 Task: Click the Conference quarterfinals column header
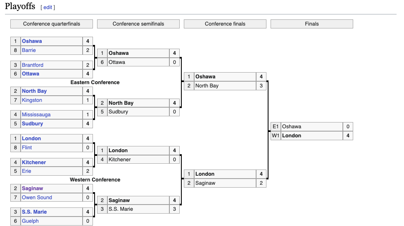coord(52,24)
